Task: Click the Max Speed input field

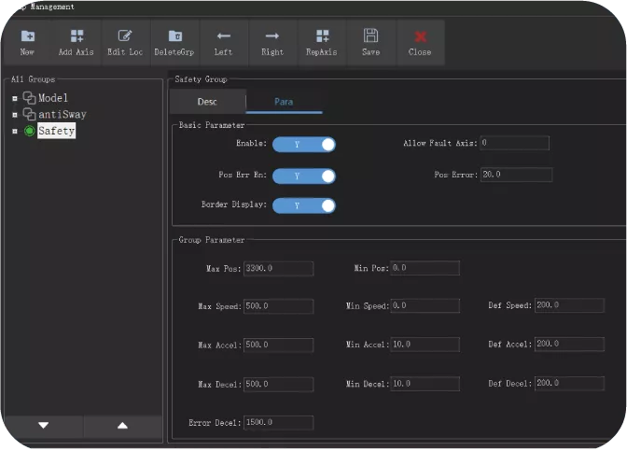Action: pyautogui.click(x=278, y=306)
